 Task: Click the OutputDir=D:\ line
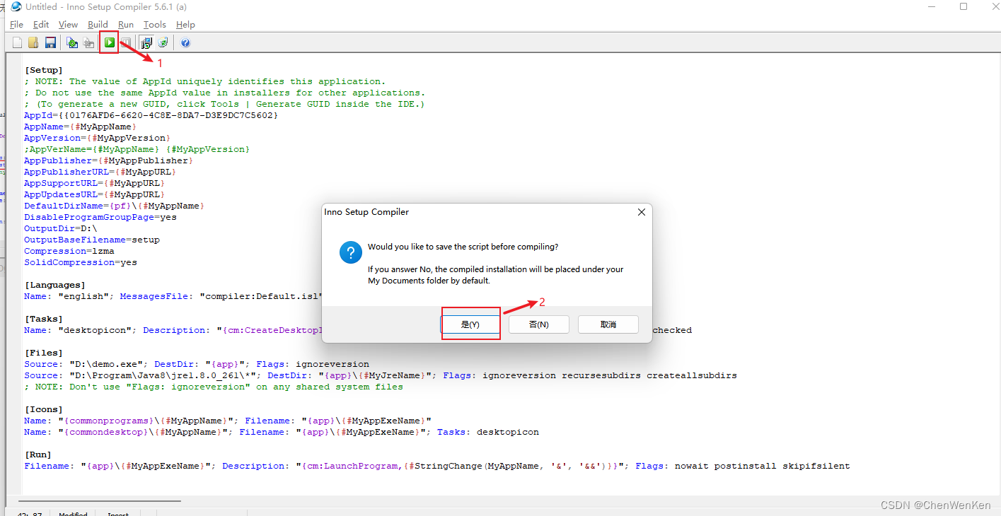(x=61, y=228)
